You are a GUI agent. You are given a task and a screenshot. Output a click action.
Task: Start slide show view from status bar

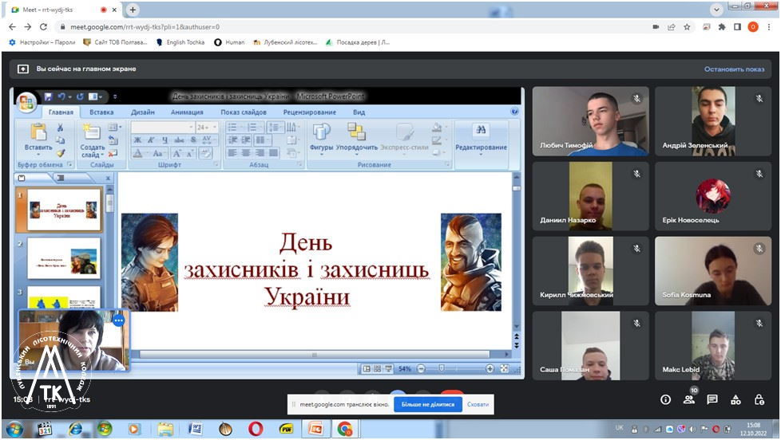(389, 368)
